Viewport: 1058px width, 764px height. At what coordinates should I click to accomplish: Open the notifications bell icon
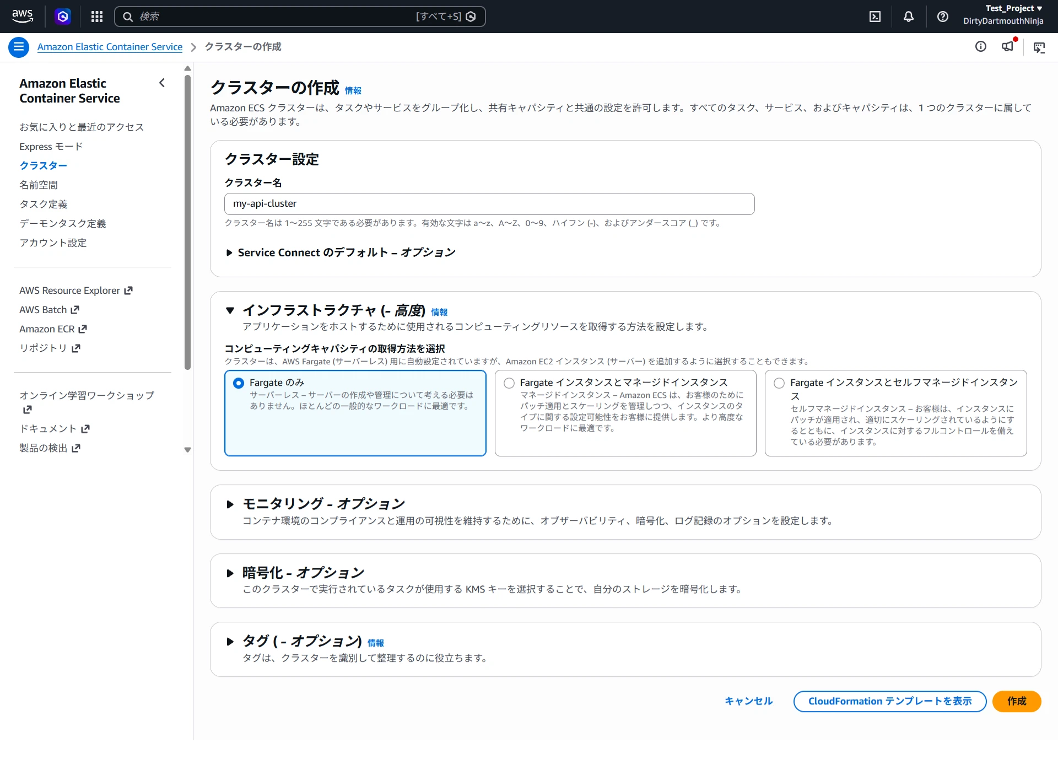point(909,17)
